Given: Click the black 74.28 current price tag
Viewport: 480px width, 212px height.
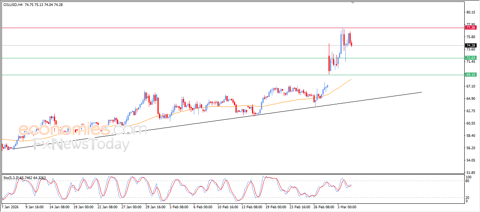Looking at the screenshot, I should [470, 45].
